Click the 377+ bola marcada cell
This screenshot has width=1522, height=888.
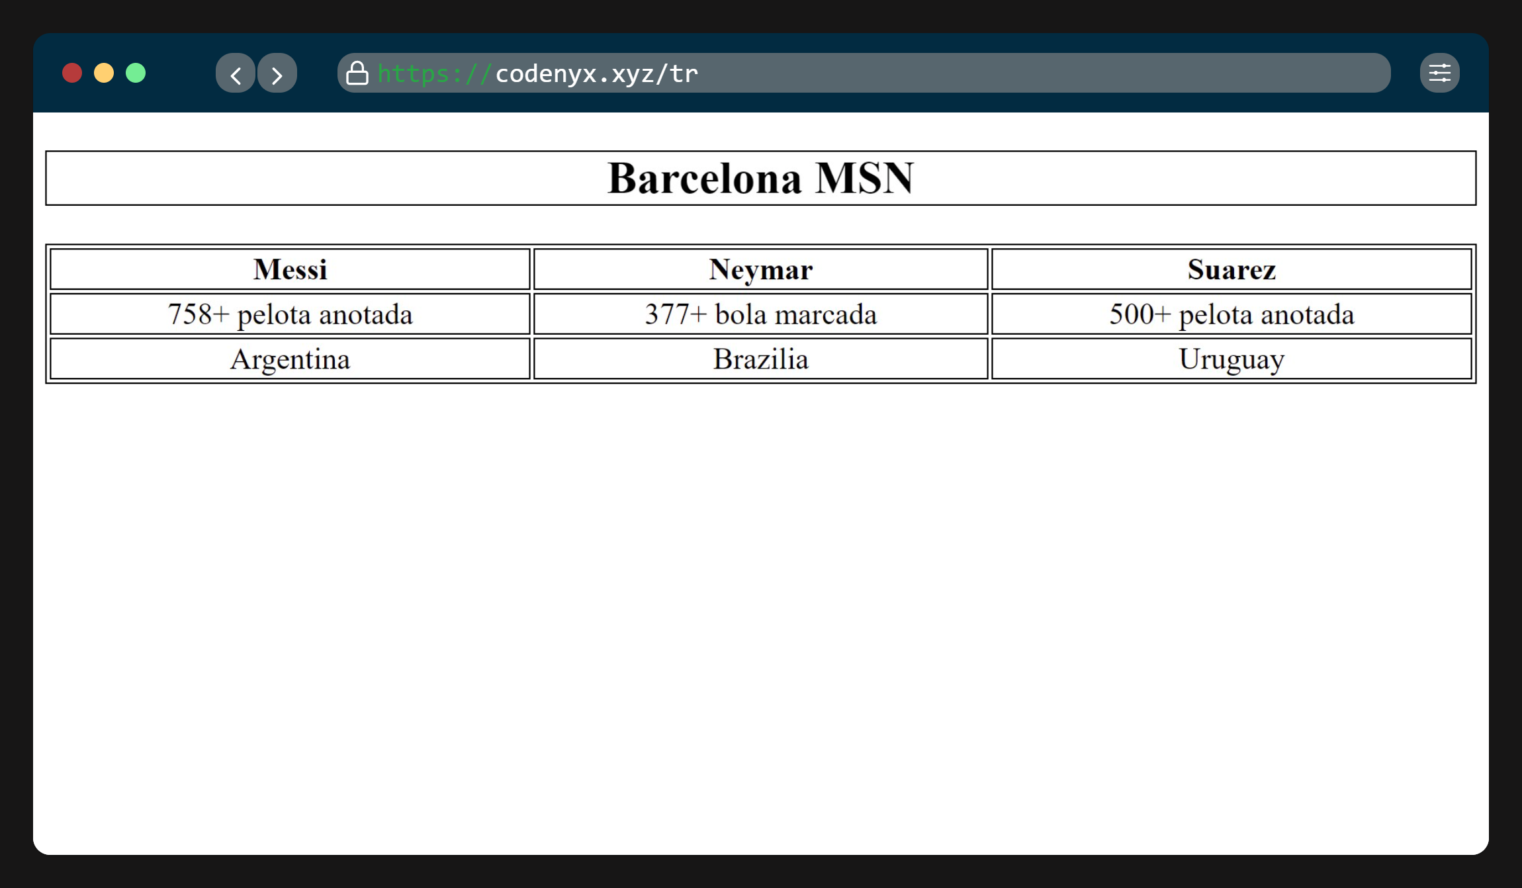(760, 314)
